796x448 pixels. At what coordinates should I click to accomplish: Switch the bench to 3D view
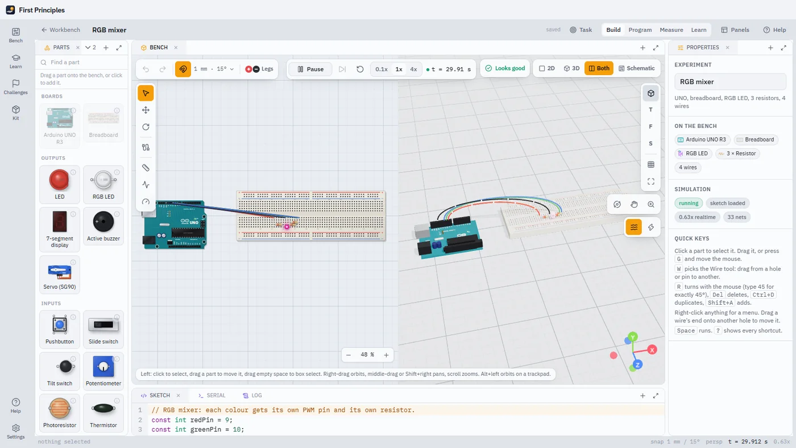[x=571, y=68]
